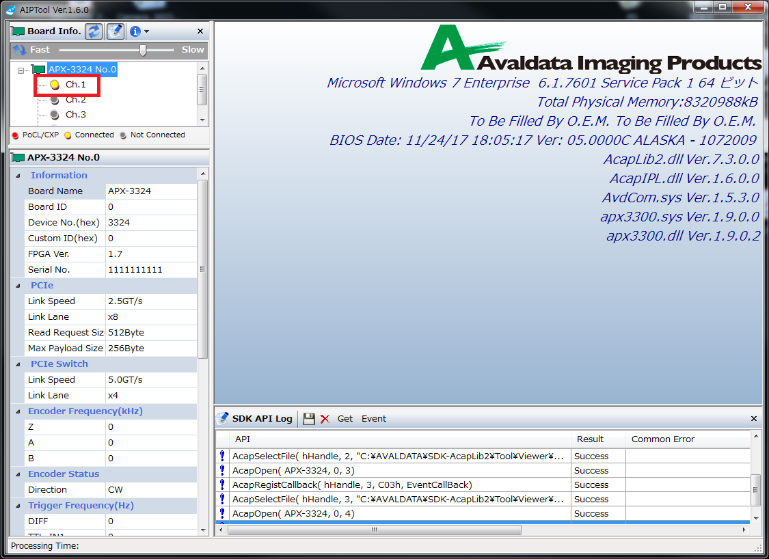Collapse the Encoder Status section

pyautogui.click(x=18, y=474)
